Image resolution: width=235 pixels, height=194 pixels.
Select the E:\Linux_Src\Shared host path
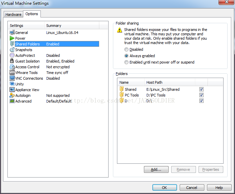pyautogui.click(x=163, y=89)
